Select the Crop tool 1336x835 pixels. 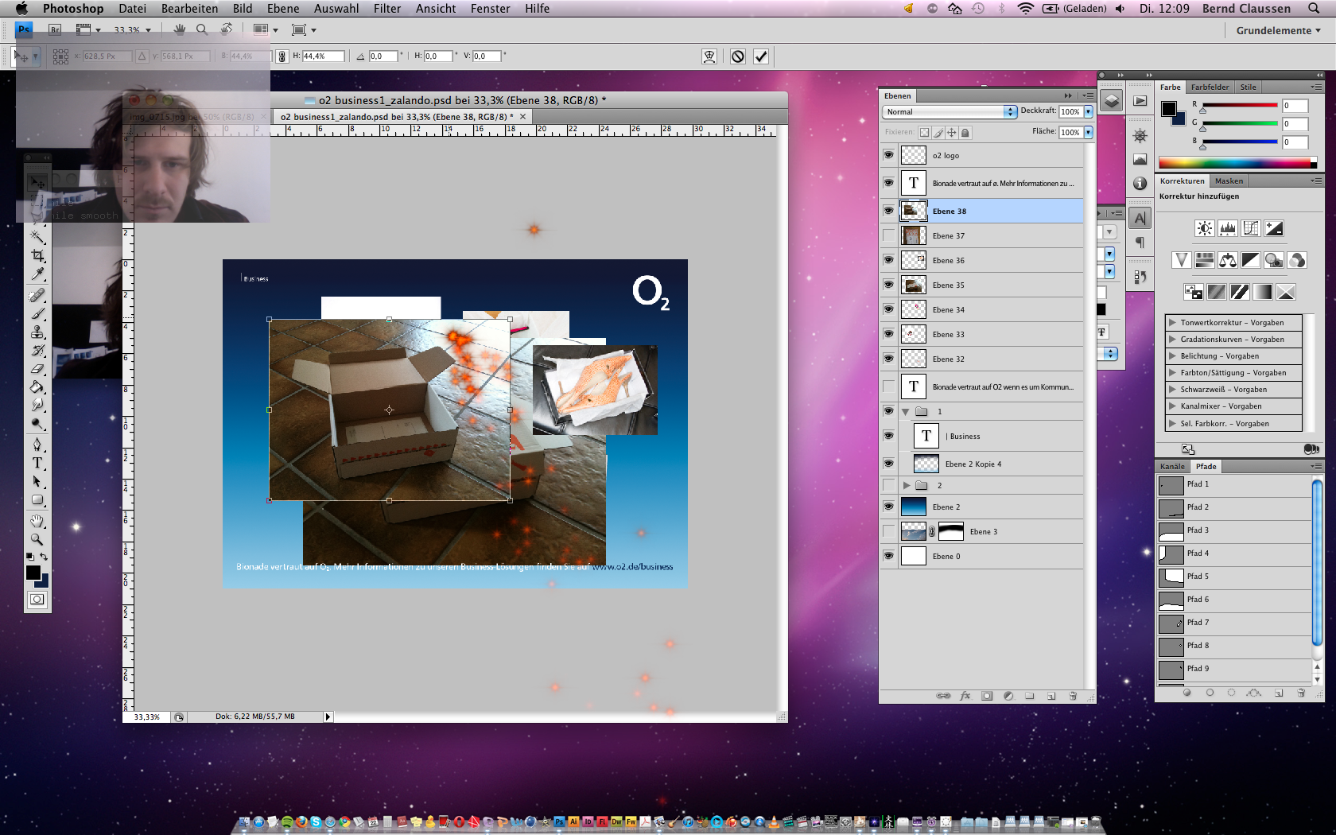[37, 255]
